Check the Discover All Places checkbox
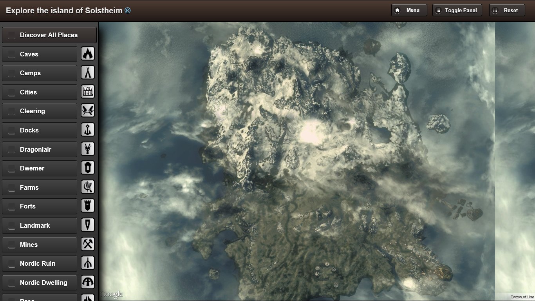This screenshot has height=301, width=535. pos(12,35)
